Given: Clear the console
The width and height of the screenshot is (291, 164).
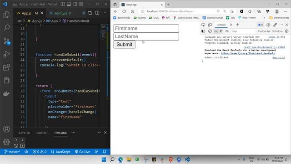Looking at the screenshot, I should point(210,31).
